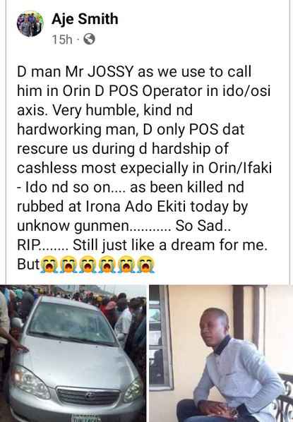Image resolution: width=293 pixels, height=422 pixels.
Task: Open Aje Smith's profile picture
Action: point(30,24)
